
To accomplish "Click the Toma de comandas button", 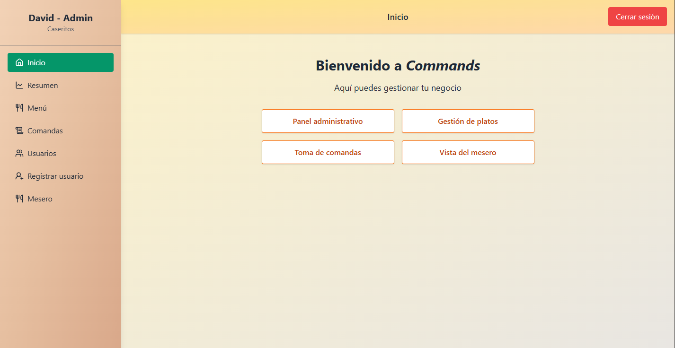I will pos(328,152).
